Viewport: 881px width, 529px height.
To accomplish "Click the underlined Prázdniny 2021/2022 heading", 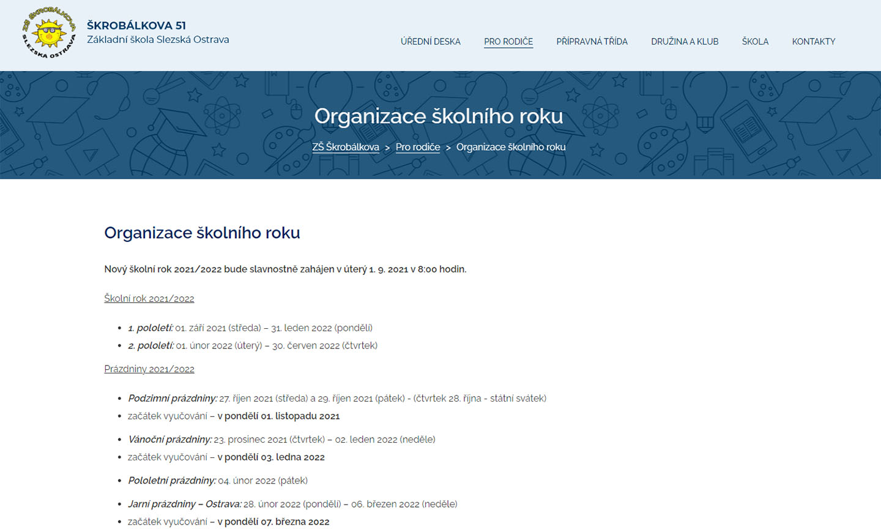I will [x=149, y=369].
